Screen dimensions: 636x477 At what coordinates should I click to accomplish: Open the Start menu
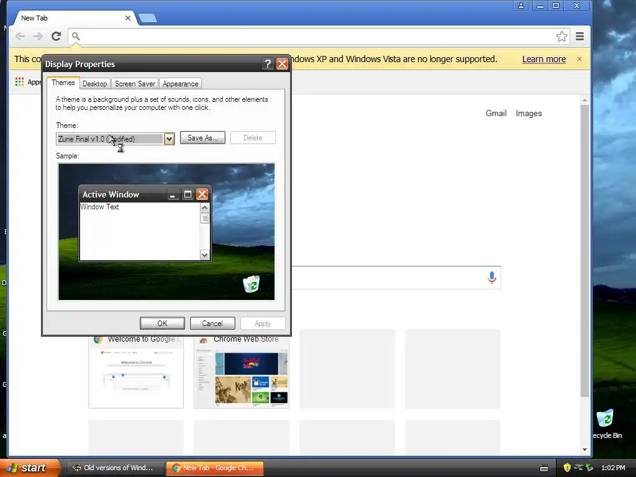pyautogui.click(x=30, y=468)
